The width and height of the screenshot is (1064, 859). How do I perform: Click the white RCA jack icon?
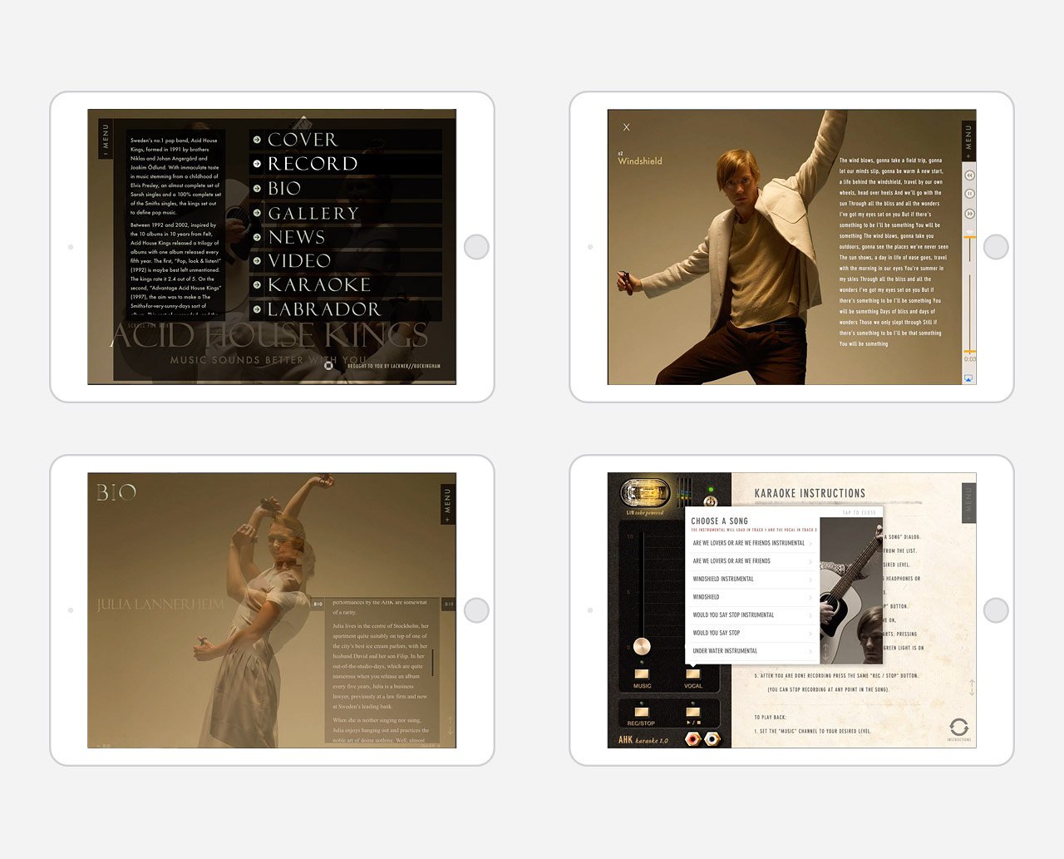click(712, 738)
